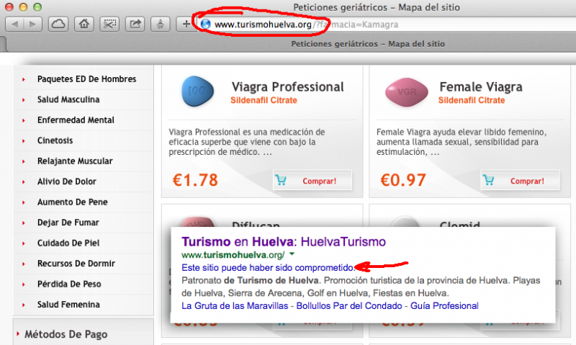Open Dejar De Fumar category
The width and height of the screenshot is (576, 345).
pos(68,223)
